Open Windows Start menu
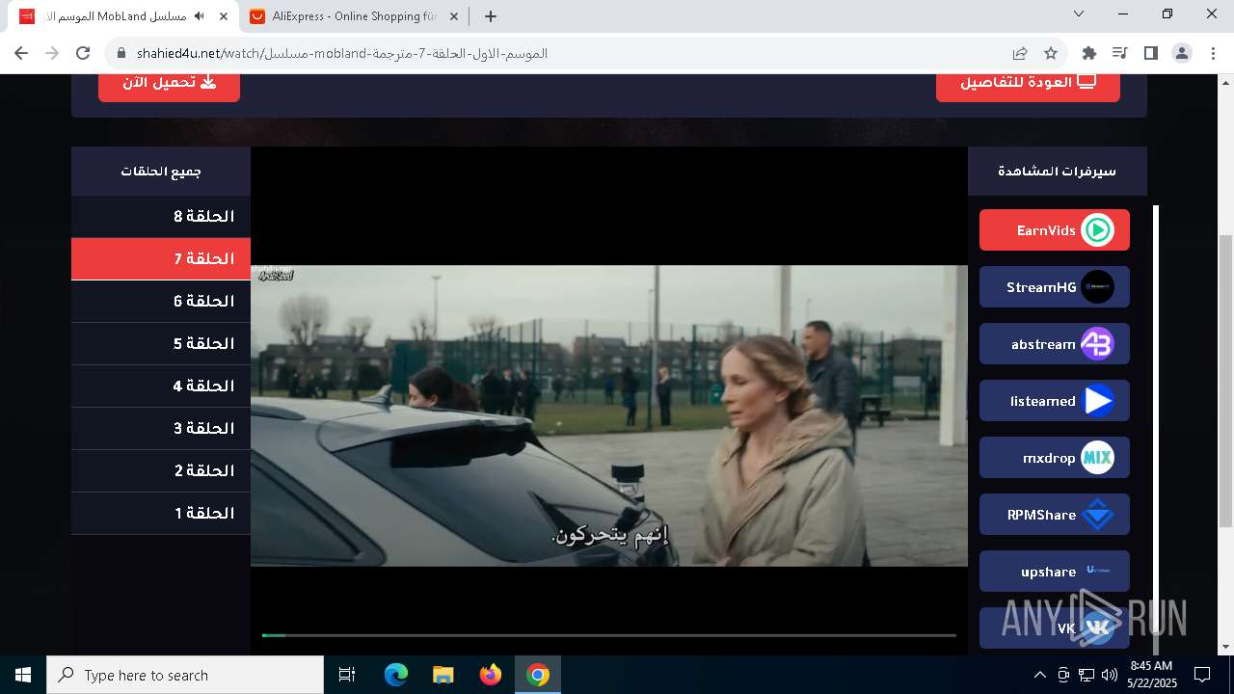The width and height of the screenshot is (1234, 694). [23, 675]
